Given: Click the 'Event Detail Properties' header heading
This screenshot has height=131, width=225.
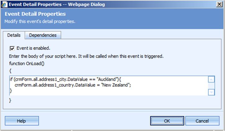Looking at the screenshot, I should pos(35,14).
